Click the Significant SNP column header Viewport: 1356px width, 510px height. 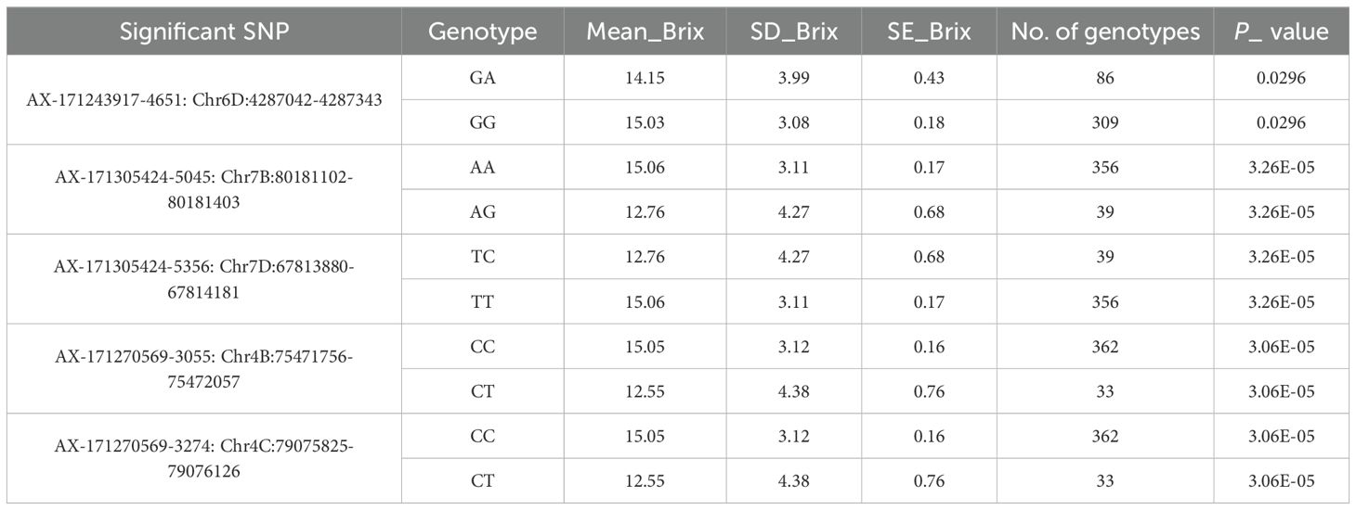click(x=204, y=32)
